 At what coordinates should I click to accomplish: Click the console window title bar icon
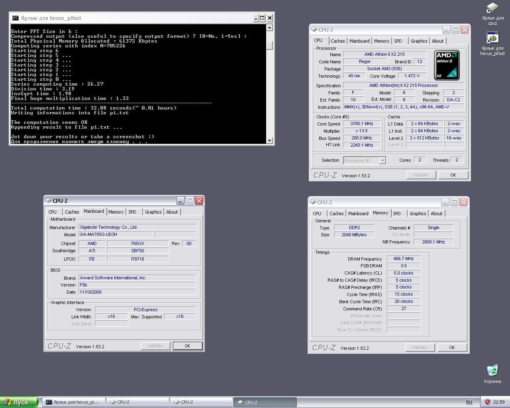point(15,18)
